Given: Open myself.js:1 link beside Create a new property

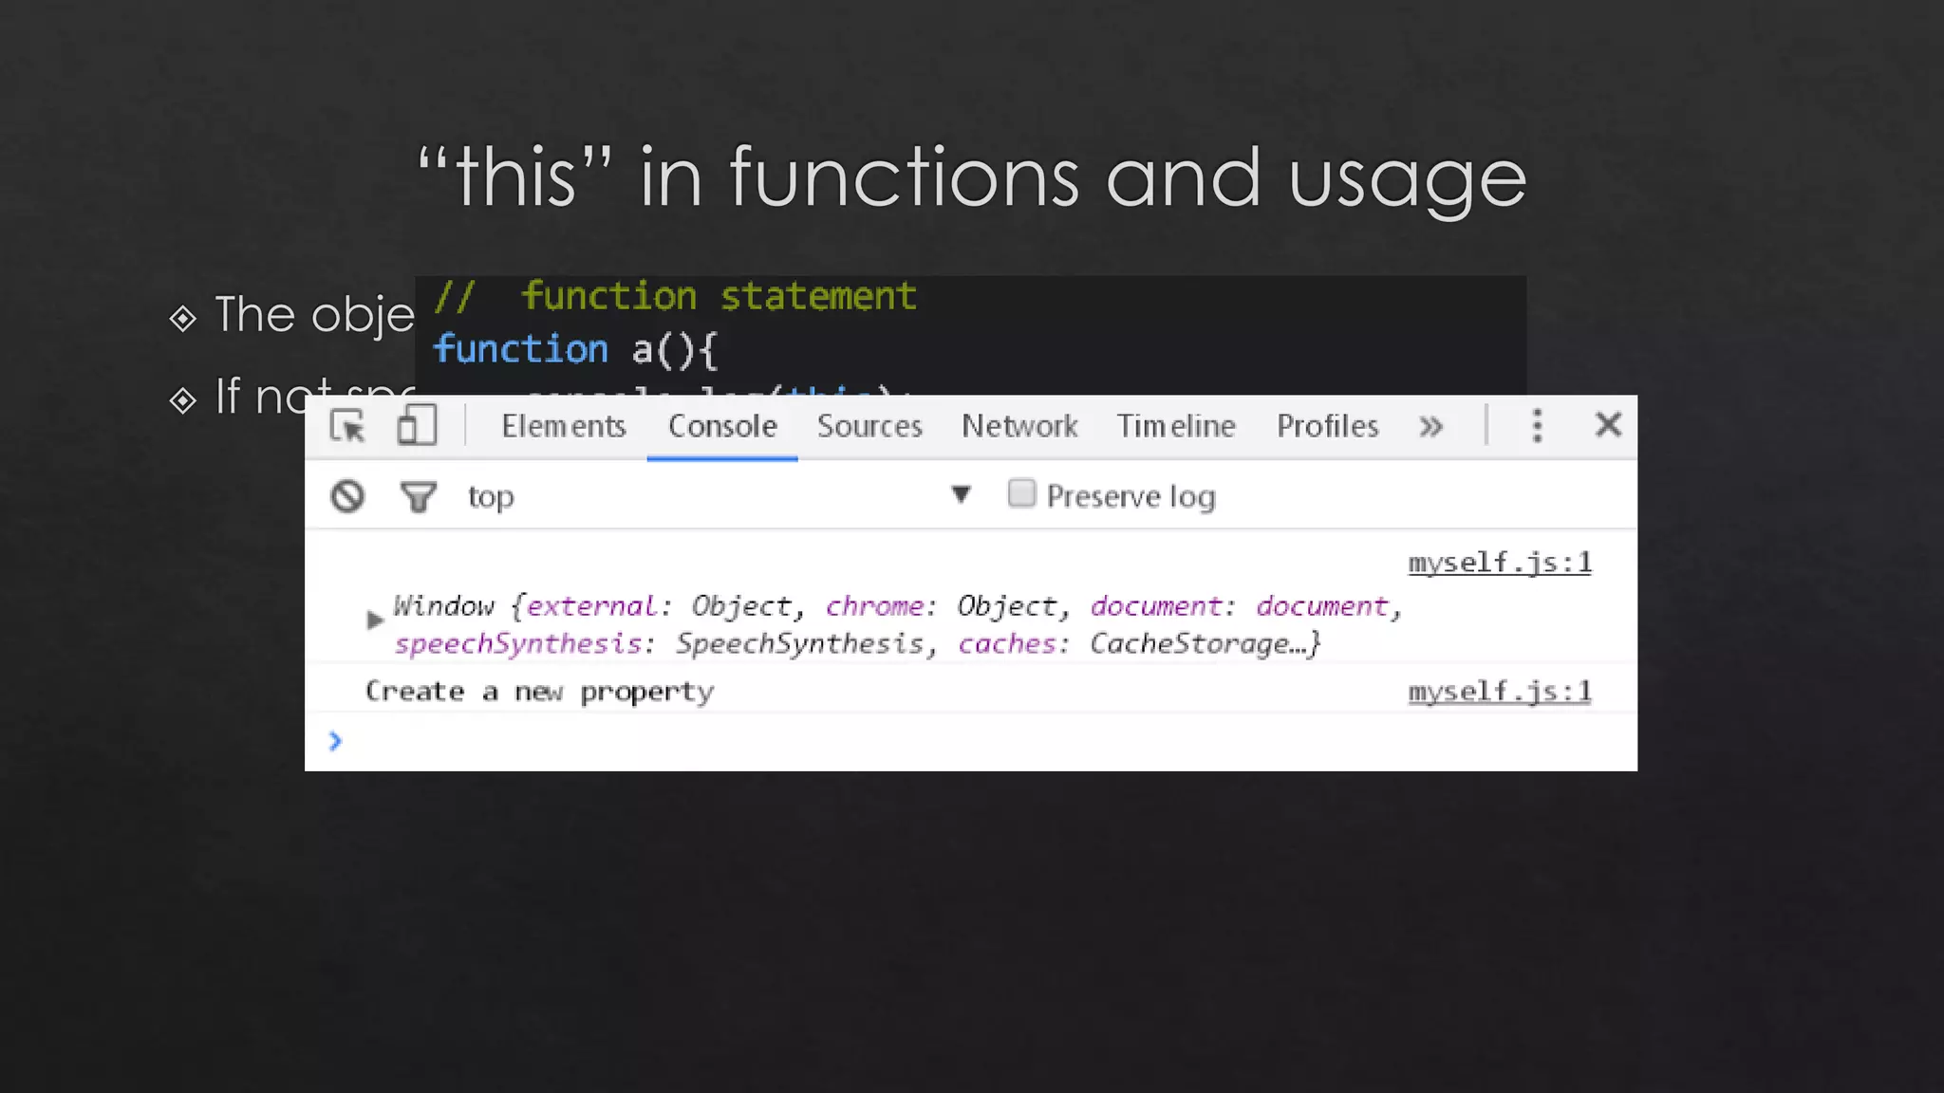Looking at the screenshot, I should (x=1499, y=692).
